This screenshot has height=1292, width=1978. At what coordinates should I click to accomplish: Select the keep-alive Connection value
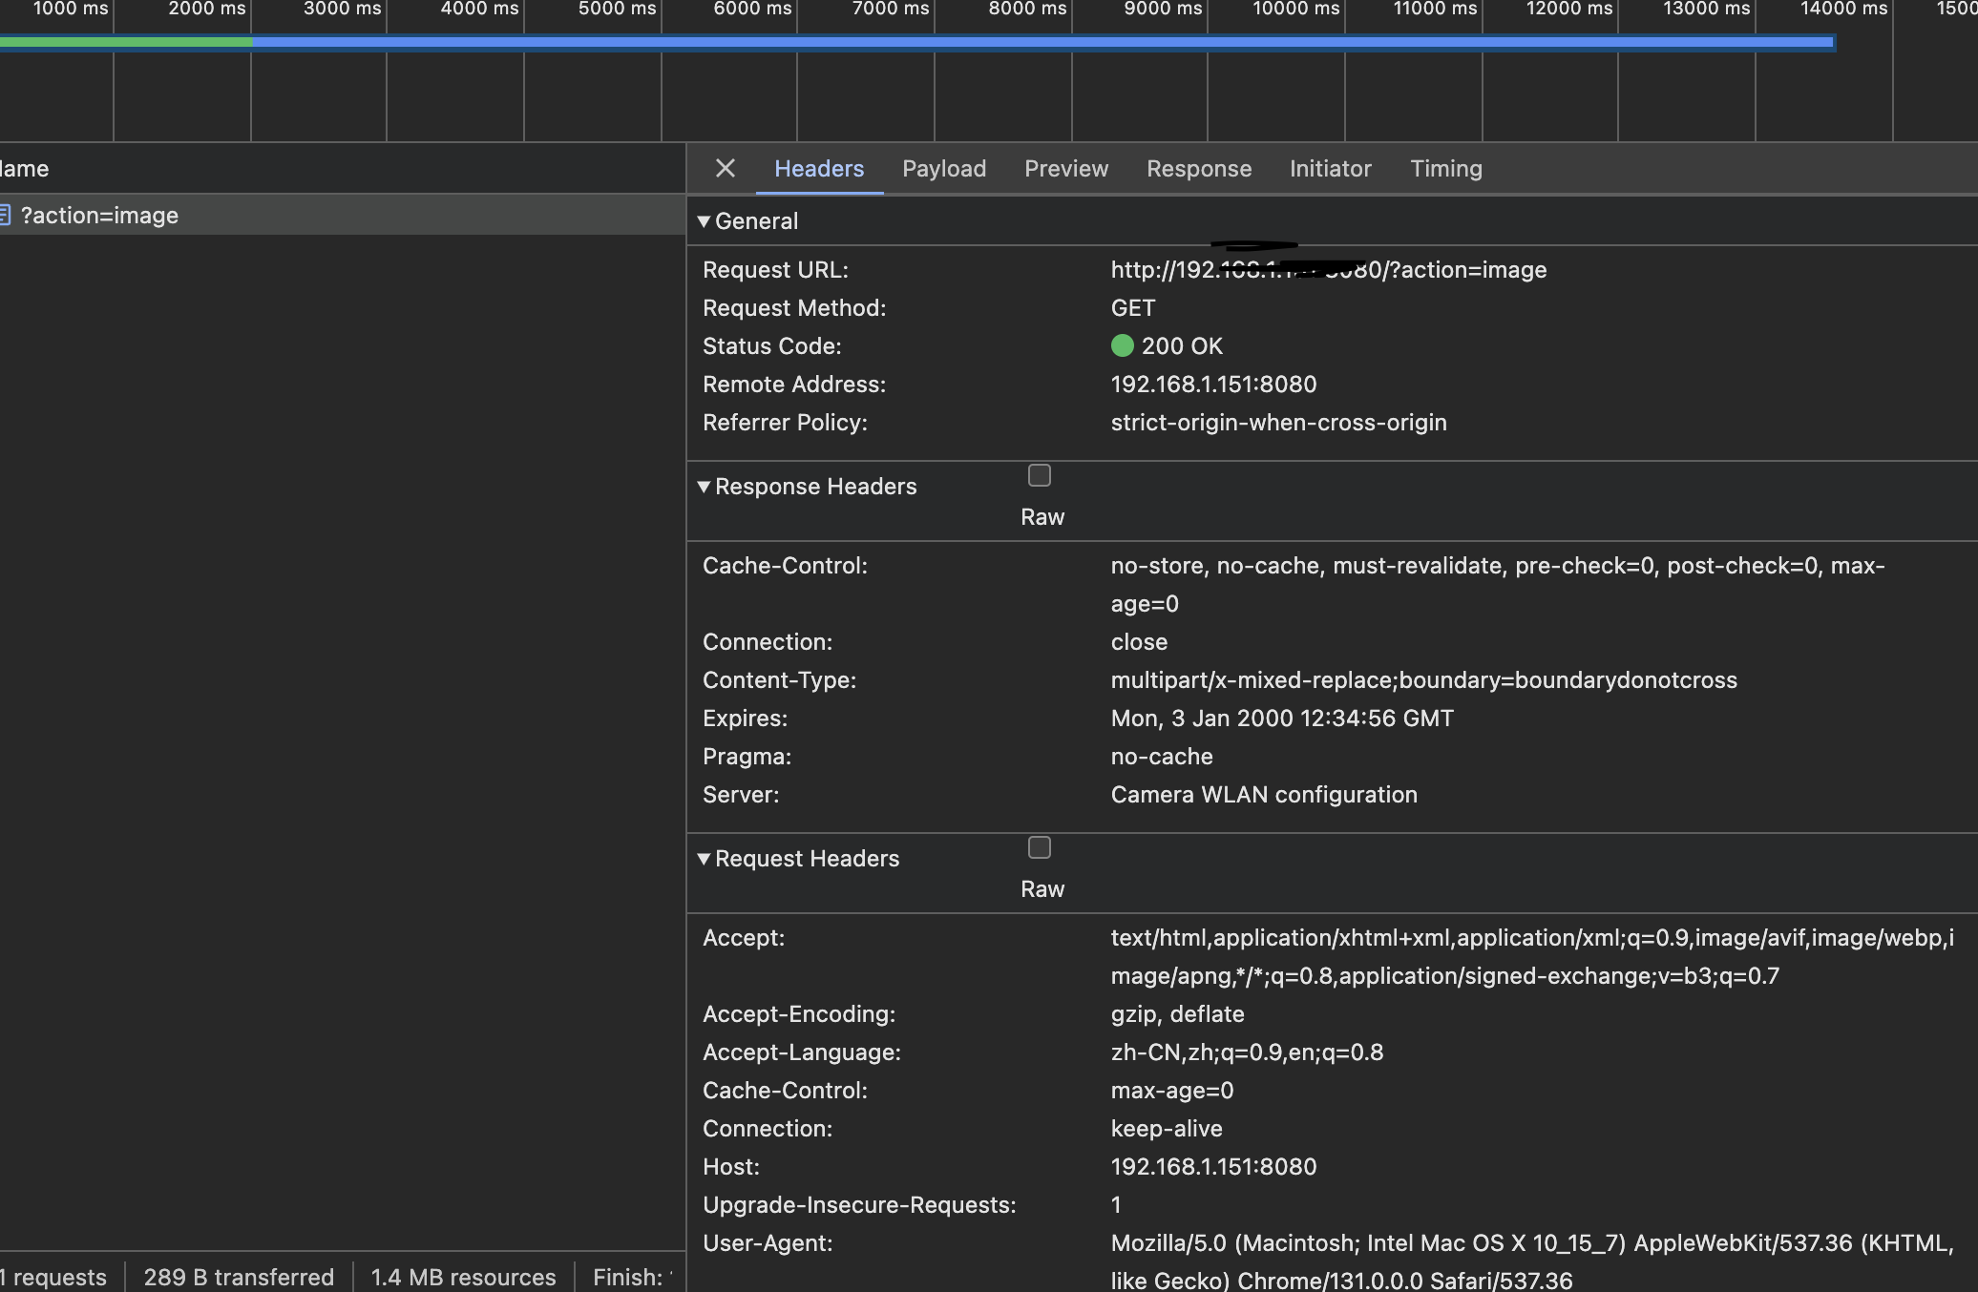point(1167,1129)
